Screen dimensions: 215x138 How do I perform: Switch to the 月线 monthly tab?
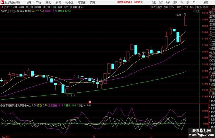point(66,7)
